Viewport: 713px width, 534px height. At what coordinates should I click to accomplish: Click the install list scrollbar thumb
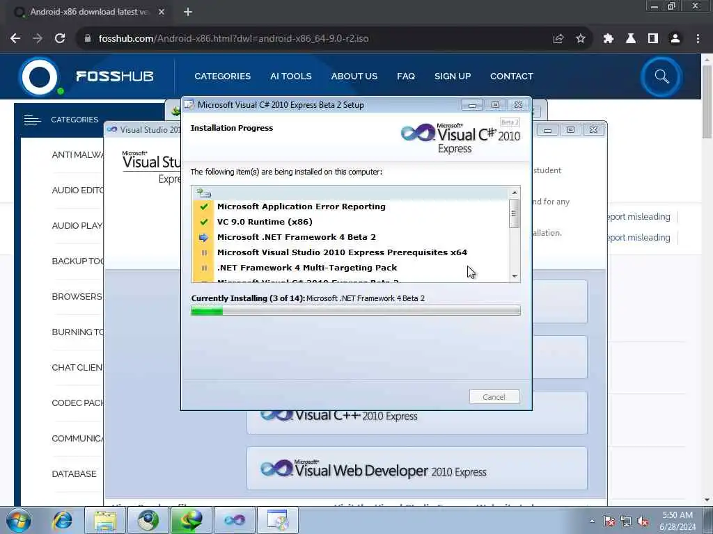click(515, 213)
